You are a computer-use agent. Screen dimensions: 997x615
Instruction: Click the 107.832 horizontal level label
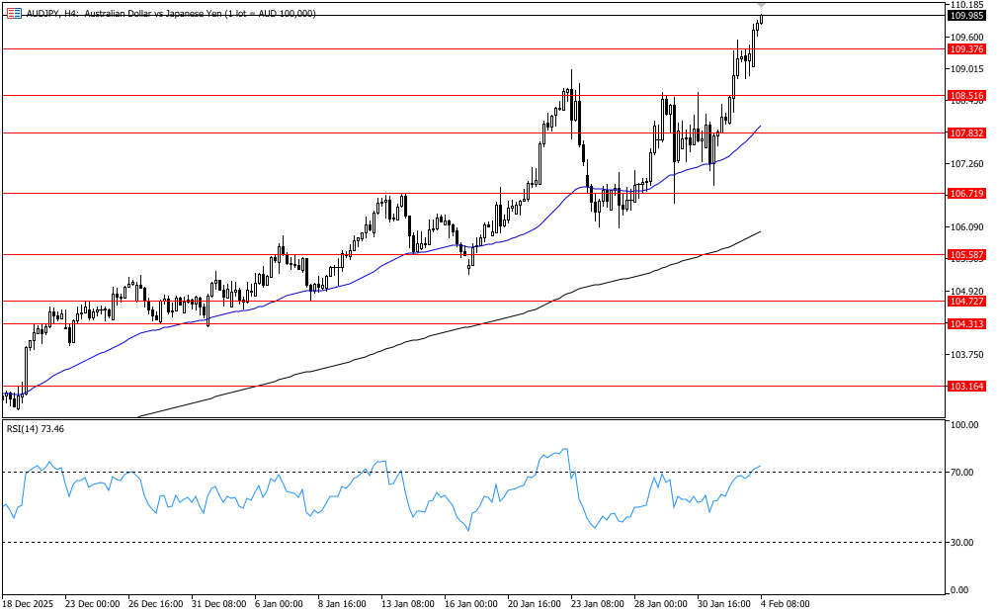[x=964, y=132]
